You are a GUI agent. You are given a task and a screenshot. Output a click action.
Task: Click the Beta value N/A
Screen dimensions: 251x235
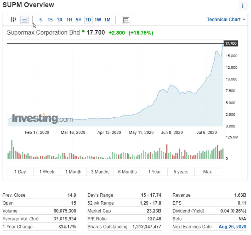(x=242, y=219)
